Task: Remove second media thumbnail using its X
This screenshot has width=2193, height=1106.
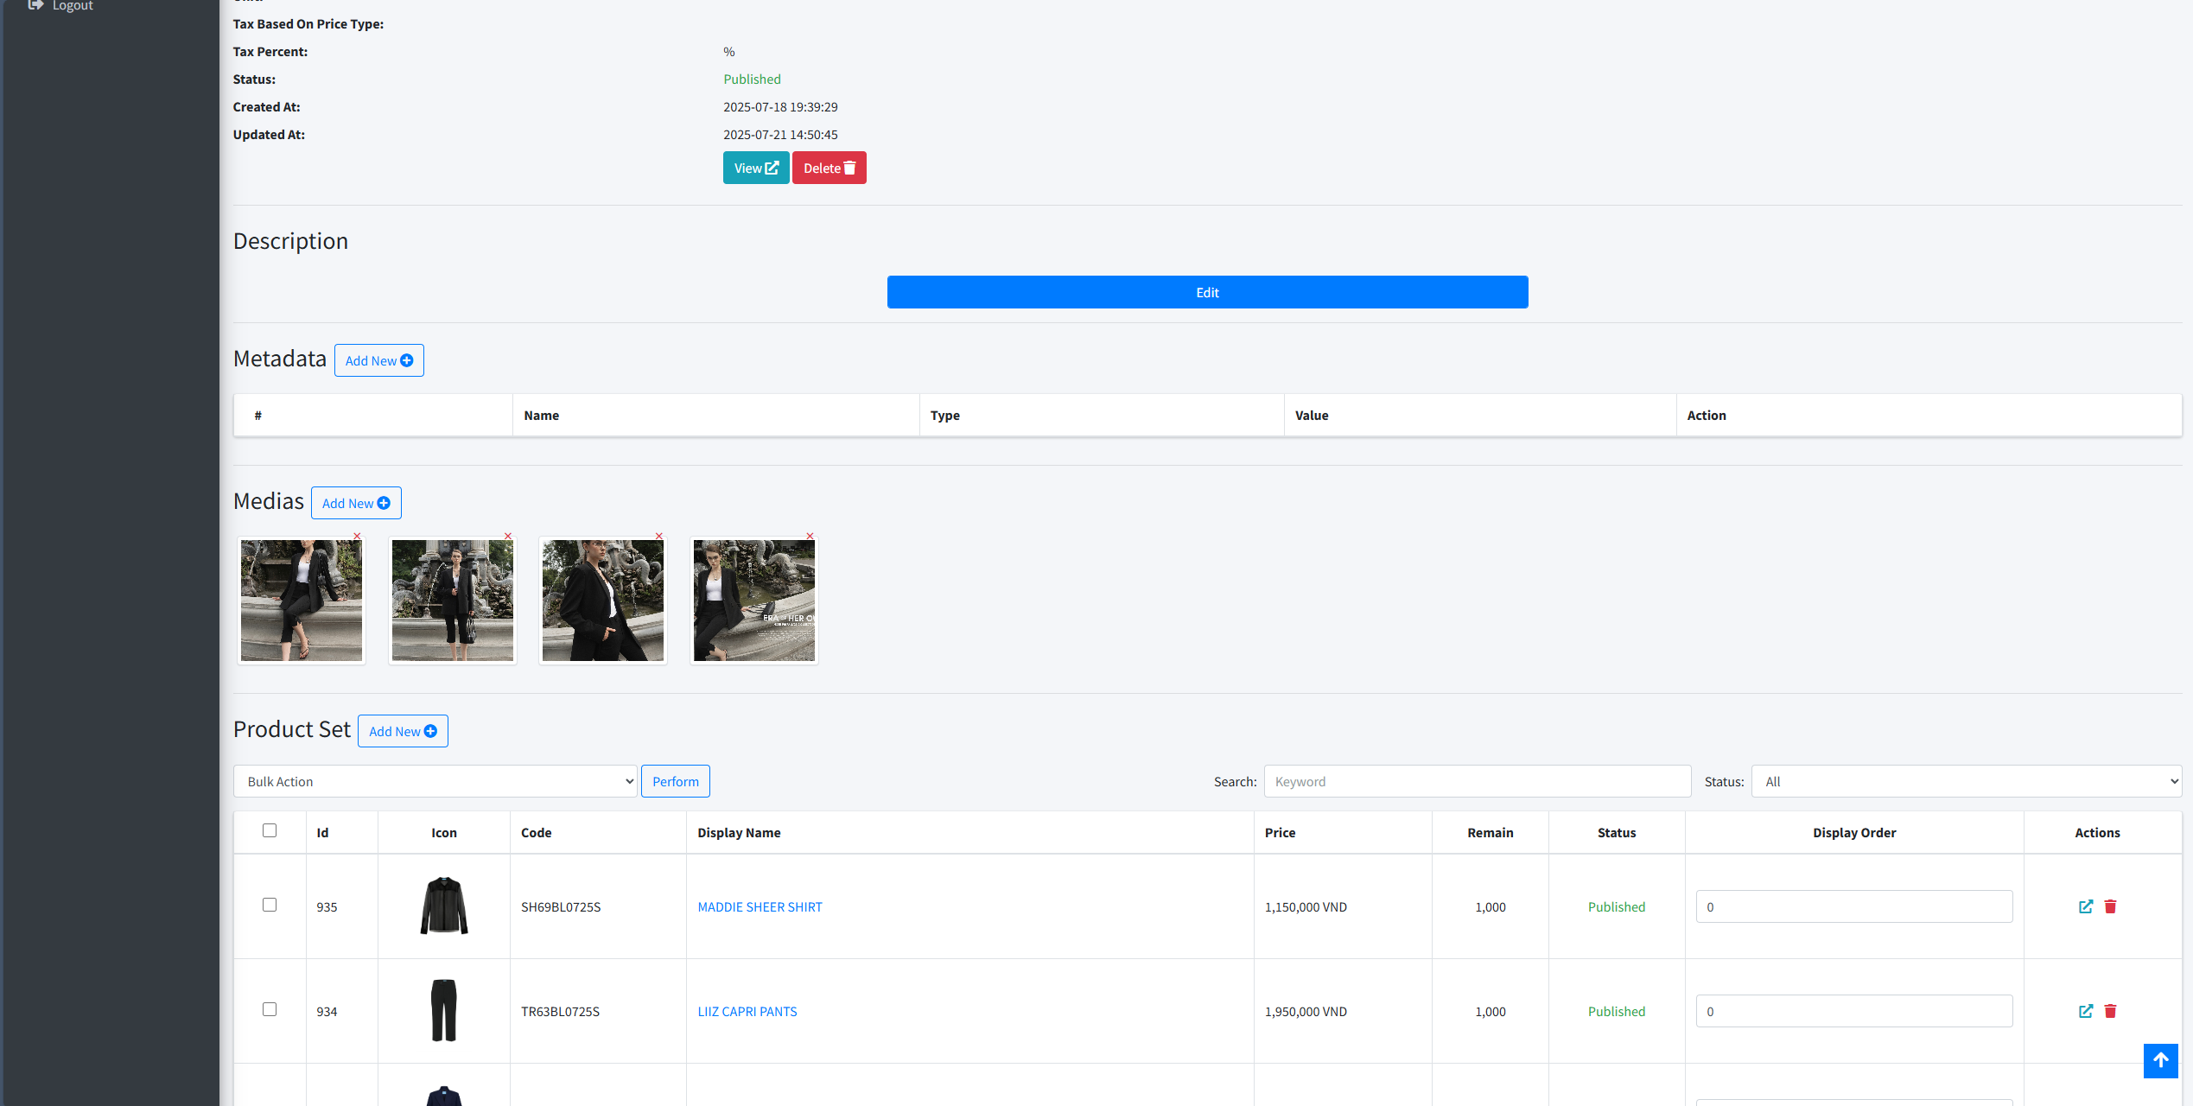Action: coord(508,536)
